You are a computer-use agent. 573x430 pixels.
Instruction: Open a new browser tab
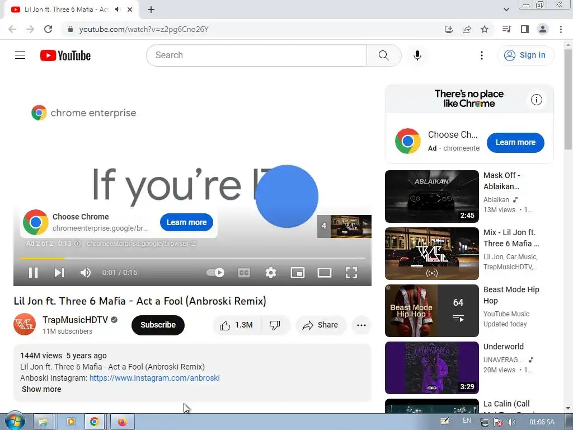pos(151,10)
